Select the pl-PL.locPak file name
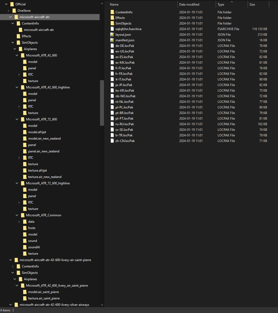278x313 pixels. [x=124, y=107]
